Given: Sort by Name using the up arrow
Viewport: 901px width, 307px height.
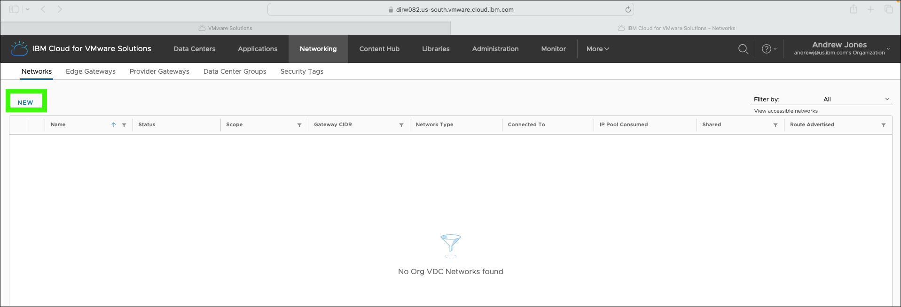Looking at the screenshot, I should (114, 125).
